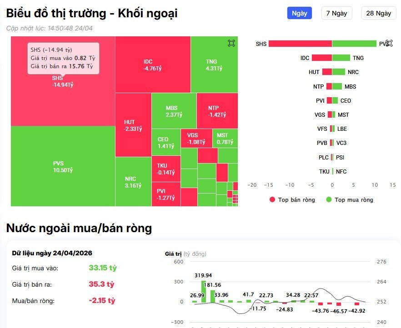Switch to the "7 Ngày" period tab
Image resolution: width=401 pixels, height=328 pixels.
coord(338,13)
